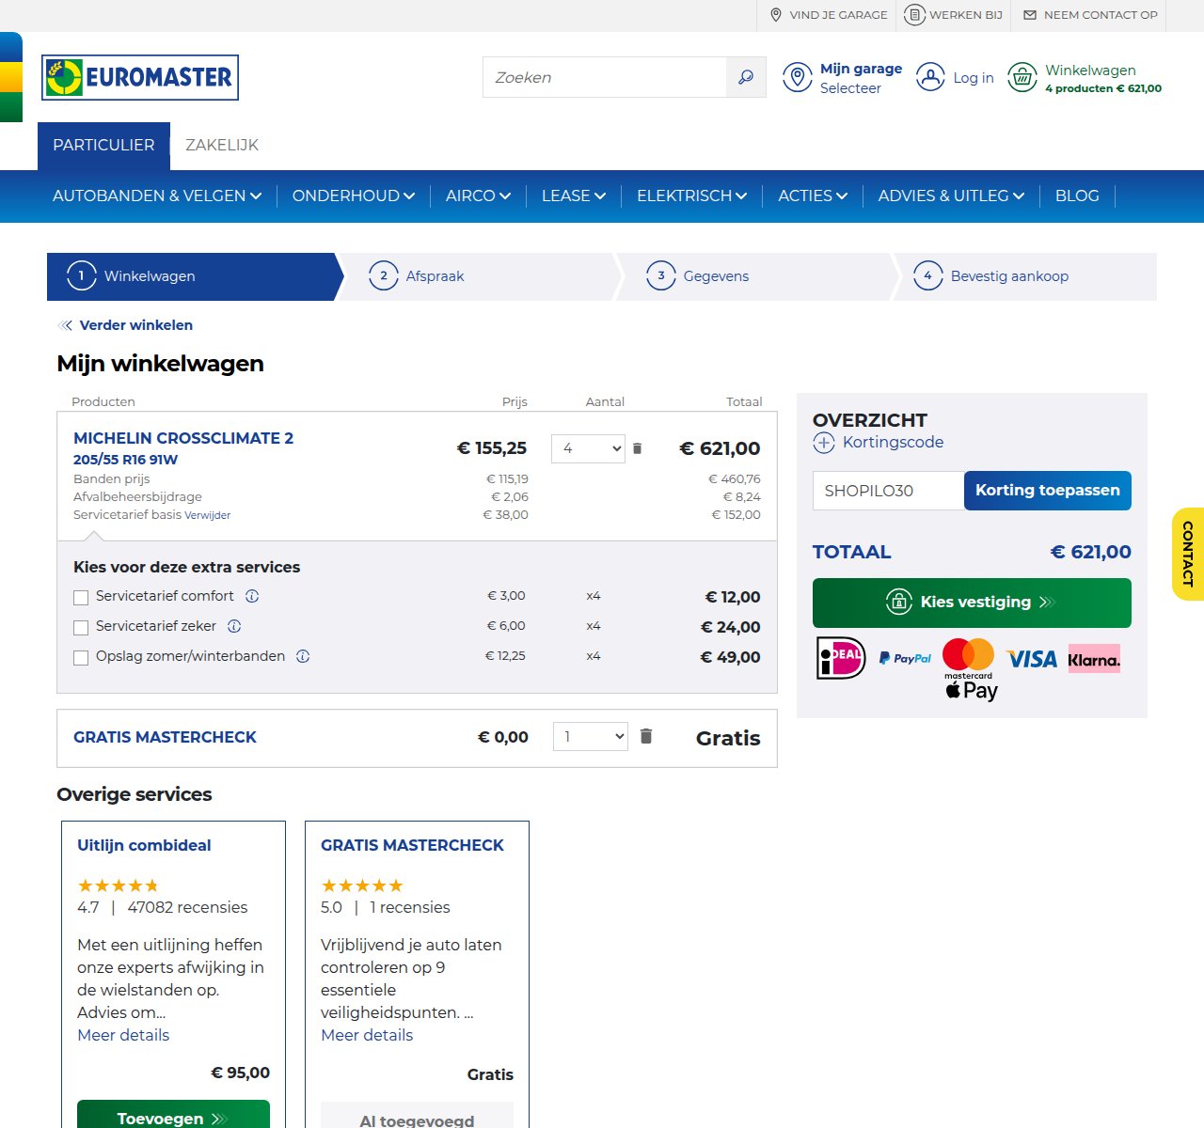
Task: Click the lock icon in Kies vestiging
Action: (x=899, y=602)
